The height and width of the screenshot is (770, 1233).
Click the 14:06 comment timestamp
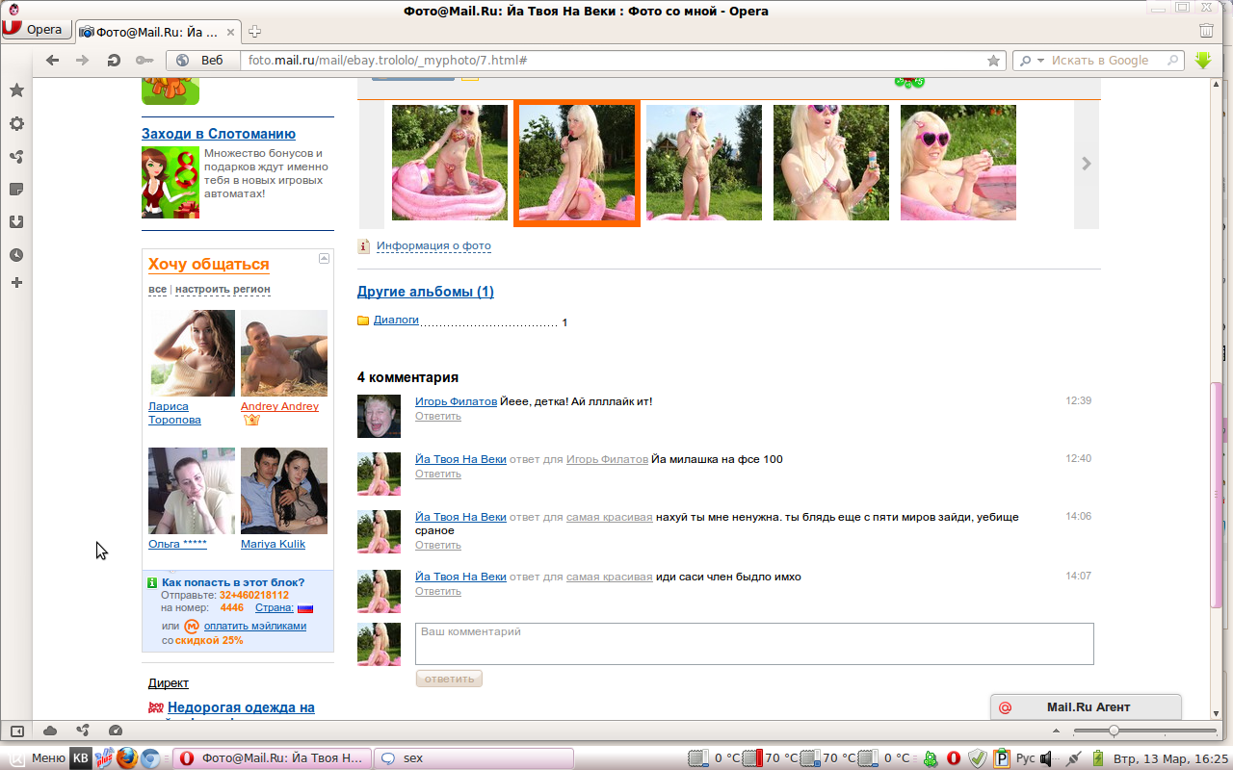point(1078,517)
